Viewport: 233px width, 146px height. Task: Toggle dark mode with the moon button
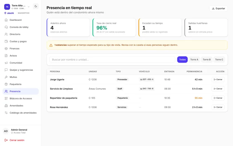[x=36, y=6]
